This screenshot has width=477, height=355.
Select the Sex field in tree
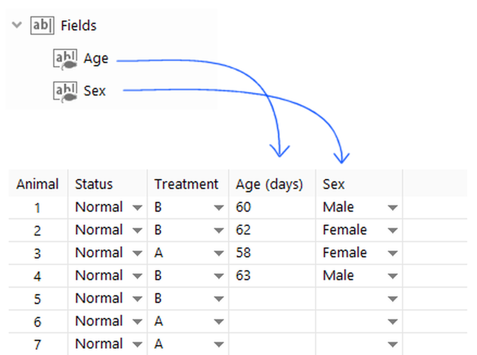[x=95, y=91]
